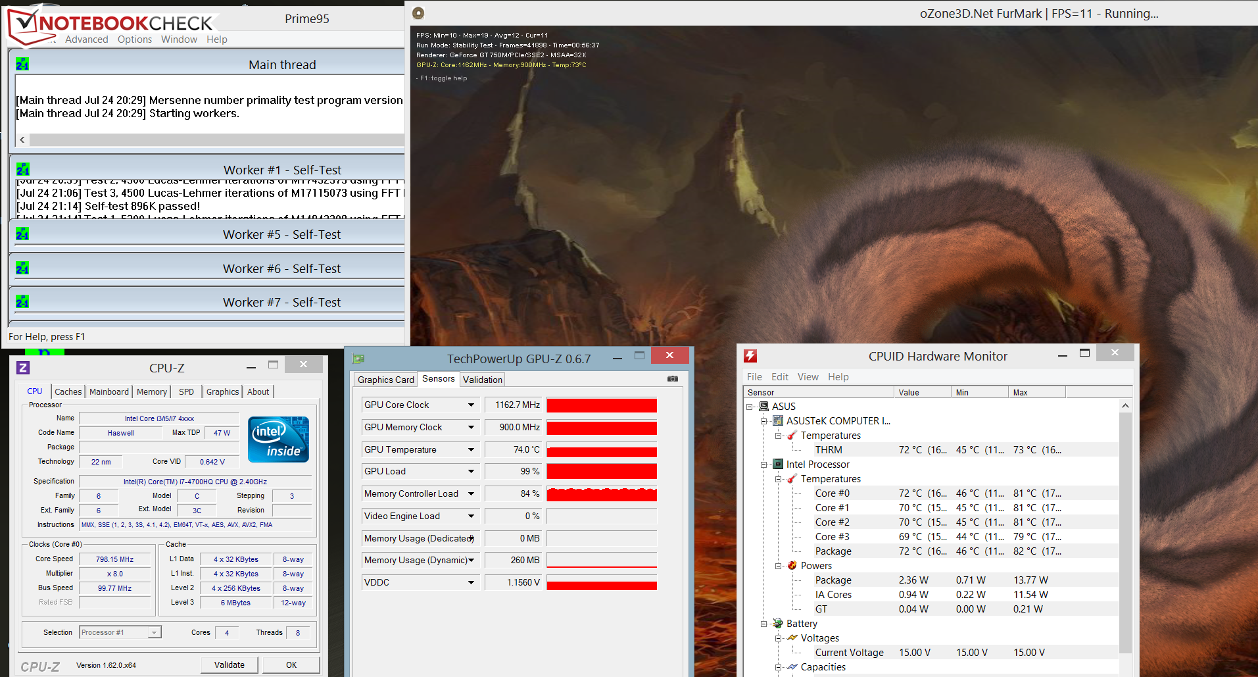
Task: Click the CPU-Z title bar icon
Action: point(23,368)
